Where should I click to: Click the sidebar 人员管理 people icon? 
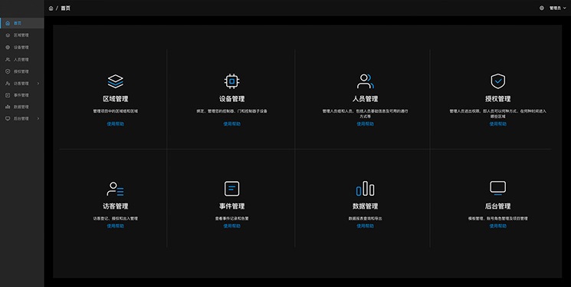point(8,59)
